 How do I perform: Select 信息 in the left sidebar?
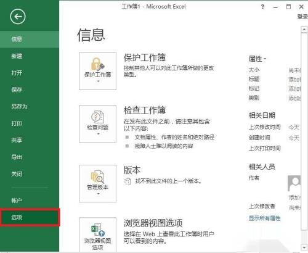coord(30,39)
